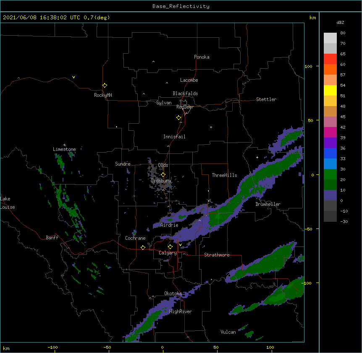The height and width of the screenshot is (353, 362).
Task: Click the dBZ legend heading
Action: point(340,22)
